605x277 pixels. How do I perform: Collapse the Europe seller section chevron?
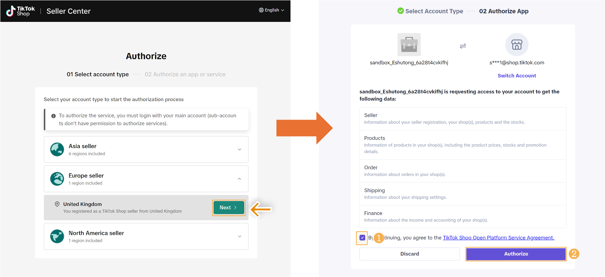(x=239, y=179)
